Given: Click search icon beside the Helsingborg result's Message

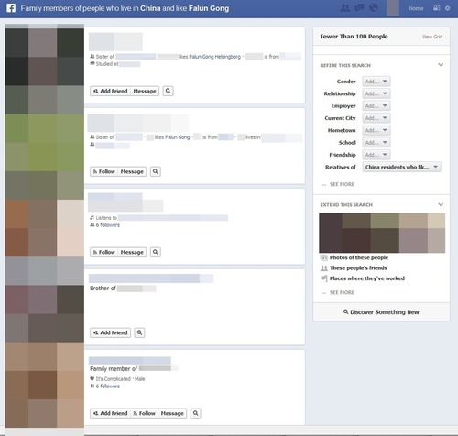Looking at the screenshot, I should [x=169, y=91].
